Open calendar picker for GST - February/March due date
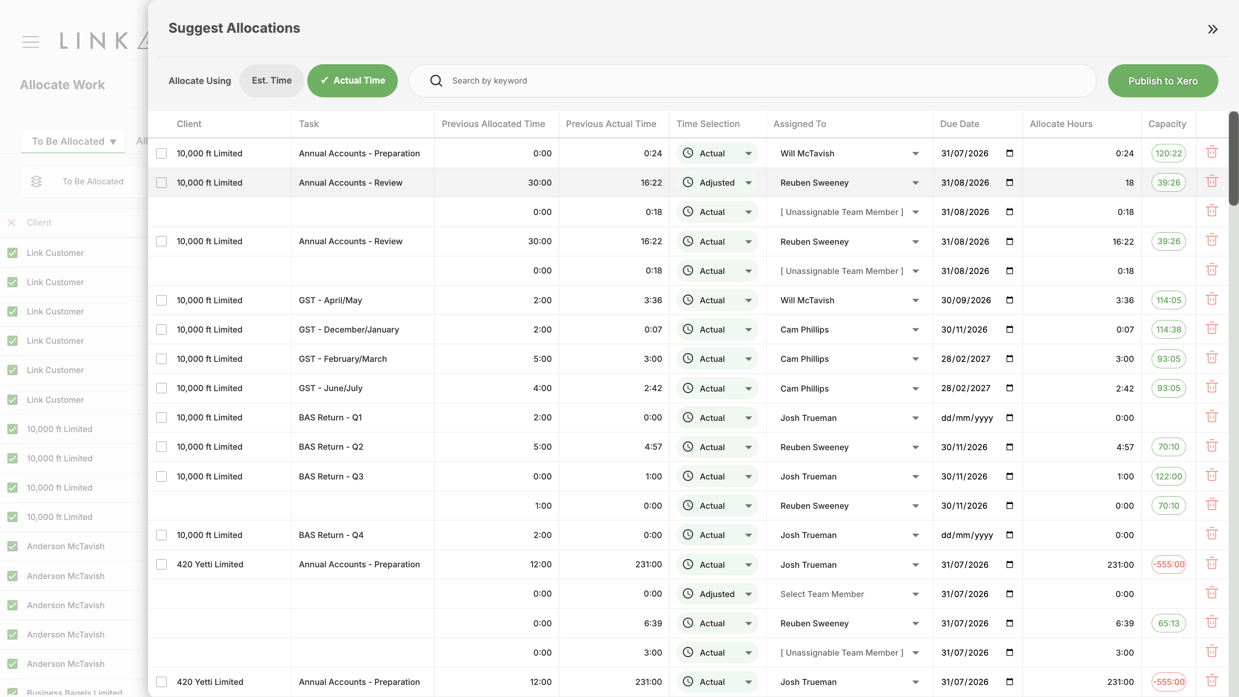 [x=1010, y=358]
